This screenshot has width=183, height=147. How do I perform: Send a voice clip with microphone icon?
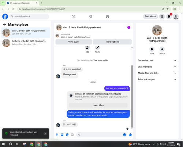coord(57,135)
